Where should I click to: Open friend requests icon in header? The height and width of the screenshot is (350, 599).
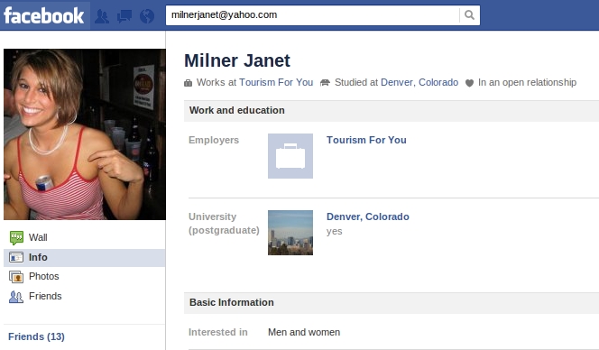click(102, 16)
